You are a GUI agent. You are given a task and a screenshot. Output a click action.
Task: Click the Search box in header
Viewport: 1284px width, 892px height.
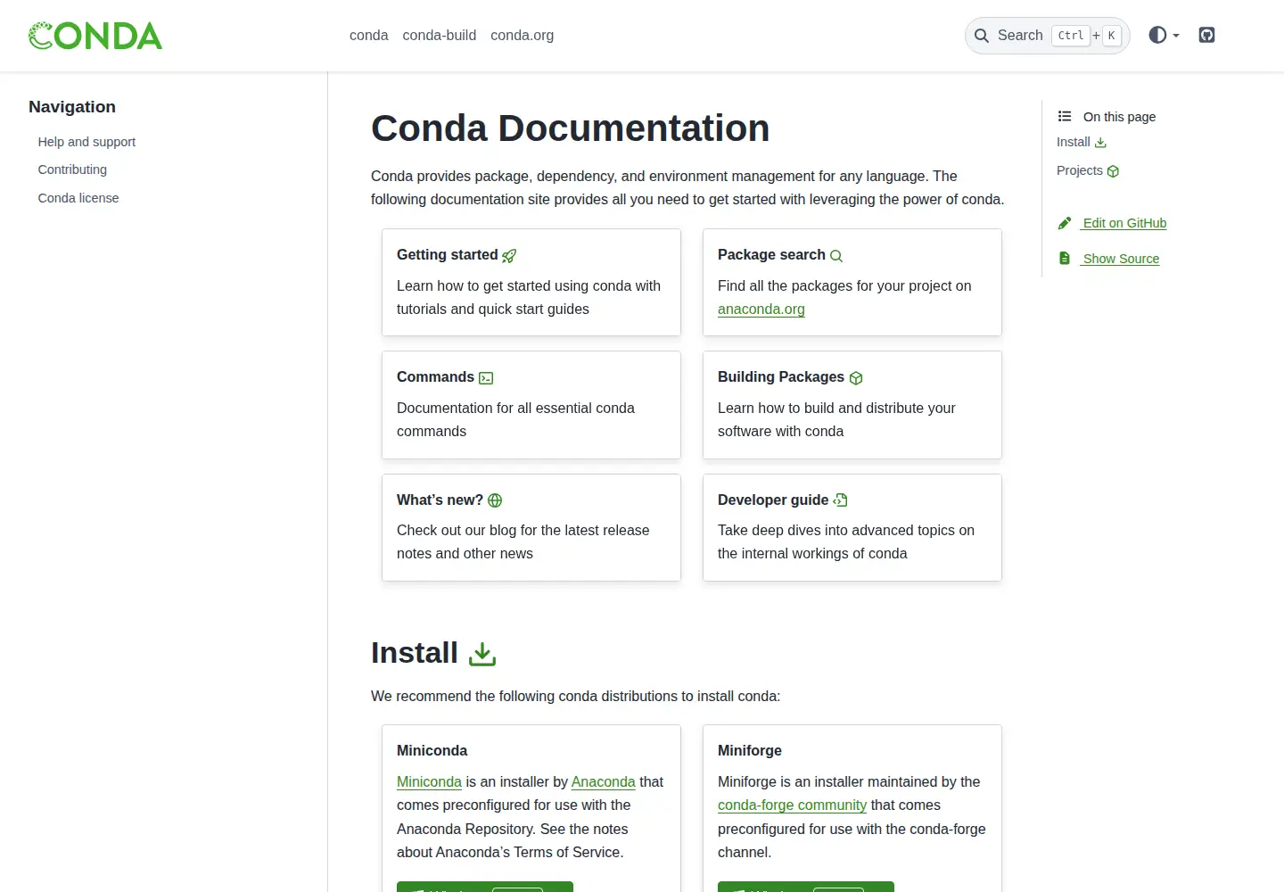pyautogui.click(x=1048, y=36)
